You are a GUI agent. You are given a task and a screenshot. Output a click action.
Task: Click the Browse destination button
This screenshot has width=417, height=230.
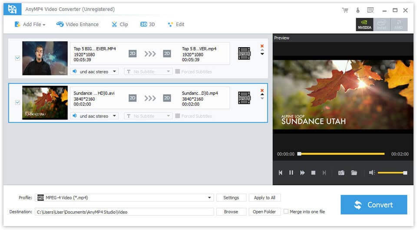coord(231,212)
